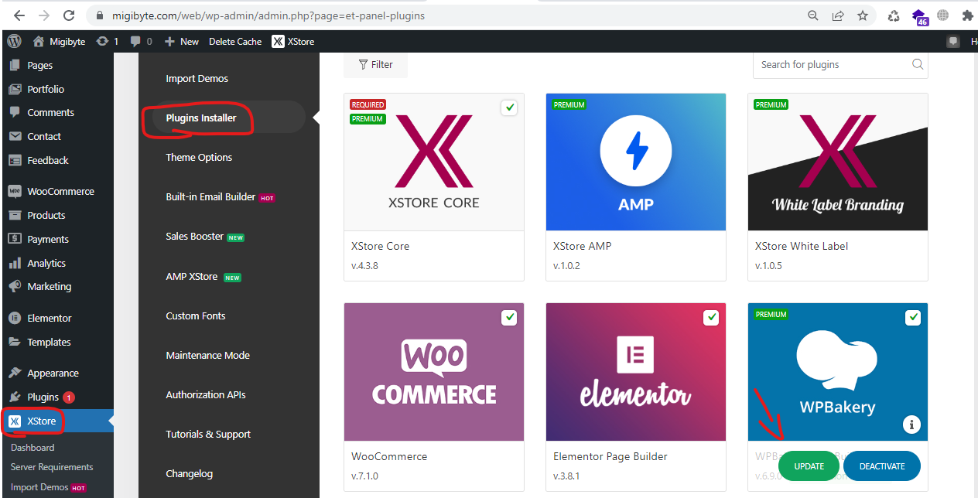This screenshot has width=978, height=498.
Task: Click the XStore White Label thumbnail
Action: (x=838, y=162)
